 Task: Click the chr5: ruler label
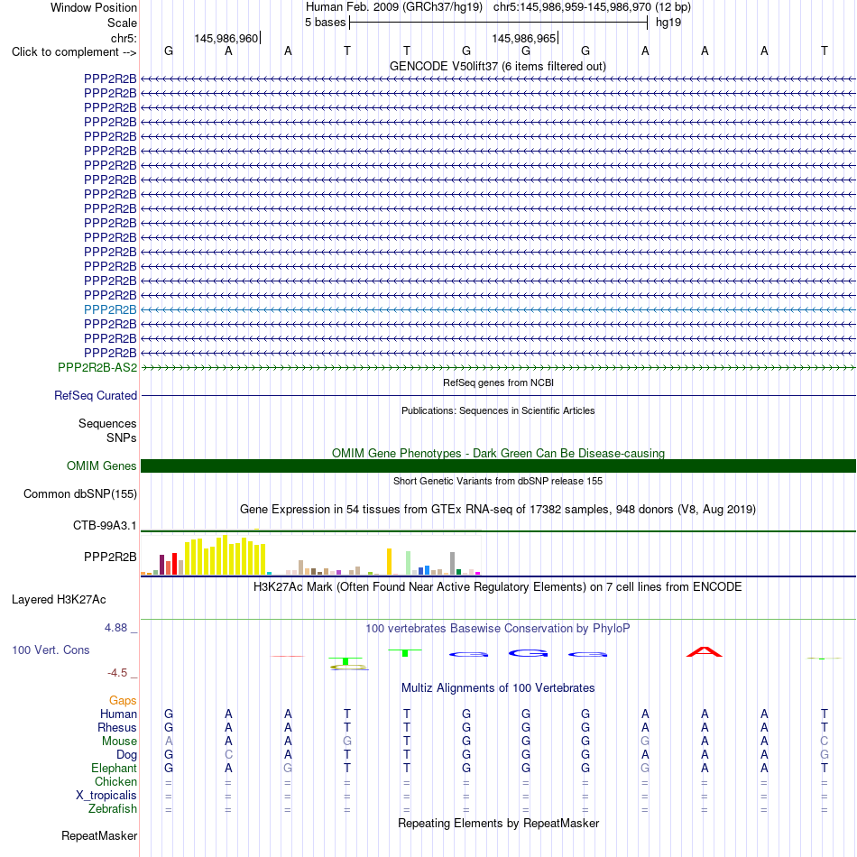coord(124,38)
